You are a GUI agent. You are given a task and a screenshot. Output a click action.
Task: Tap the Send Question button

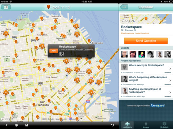click(x=146, y=41)
